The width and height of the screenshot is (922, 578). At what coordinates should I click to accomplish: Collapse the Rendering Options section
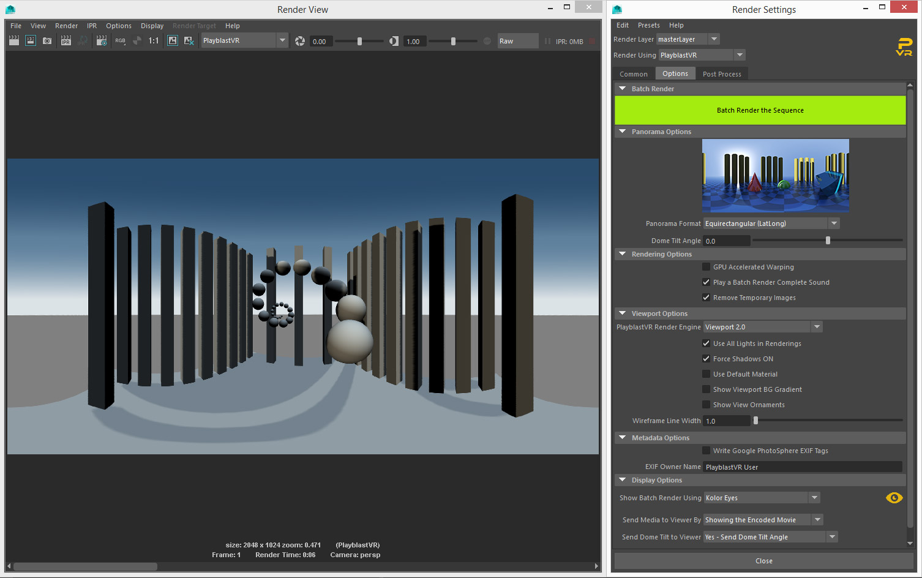pos(623,254)
